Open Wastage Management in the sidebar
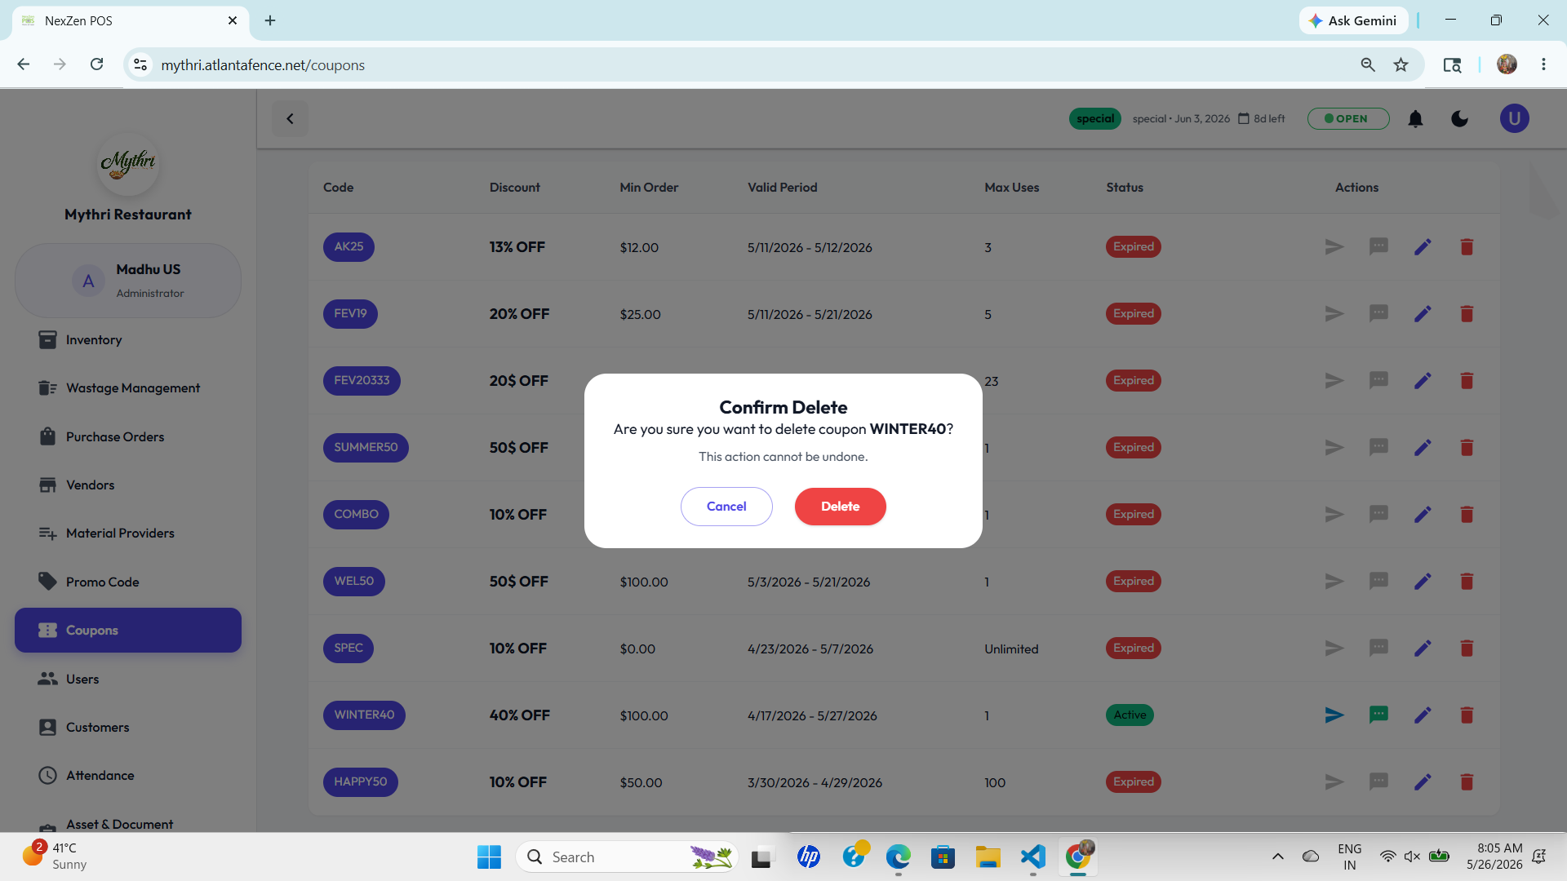Screen dimensions: 1567x881 (128, 388)
